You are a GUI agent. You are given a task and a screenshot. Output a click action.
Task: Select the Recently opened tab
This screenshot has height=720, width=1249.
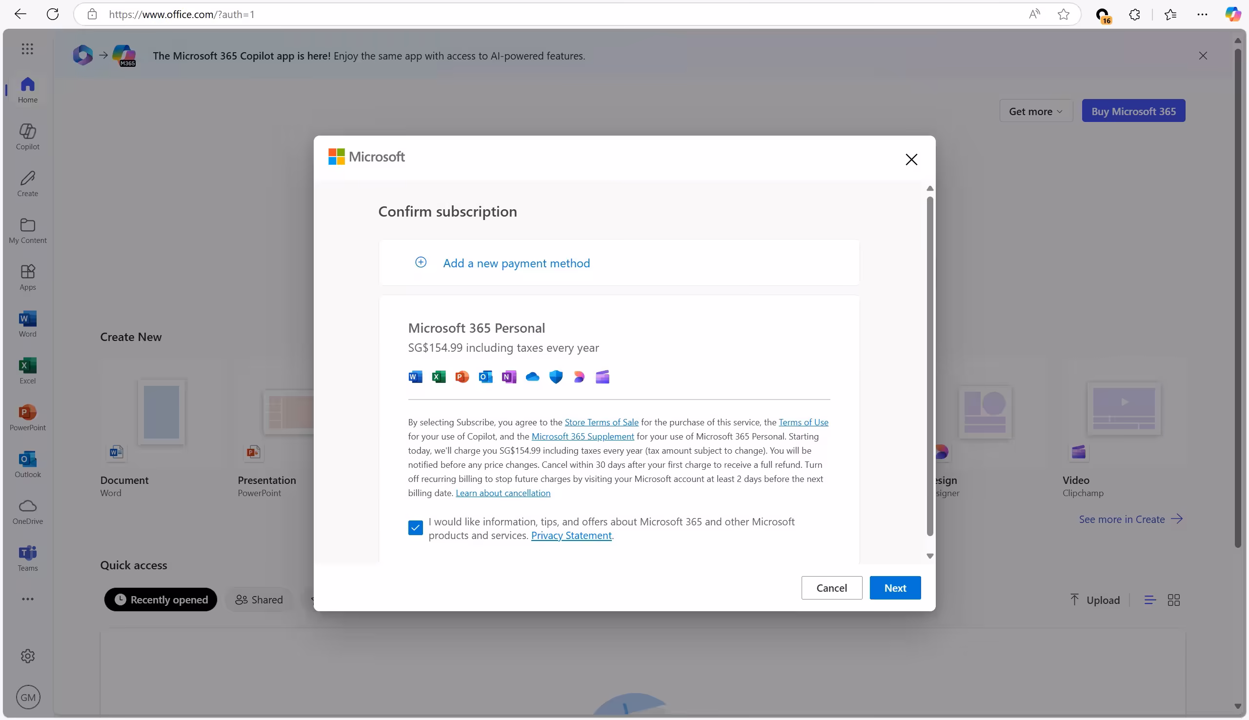pyautogui.click(x=161, y=600)
